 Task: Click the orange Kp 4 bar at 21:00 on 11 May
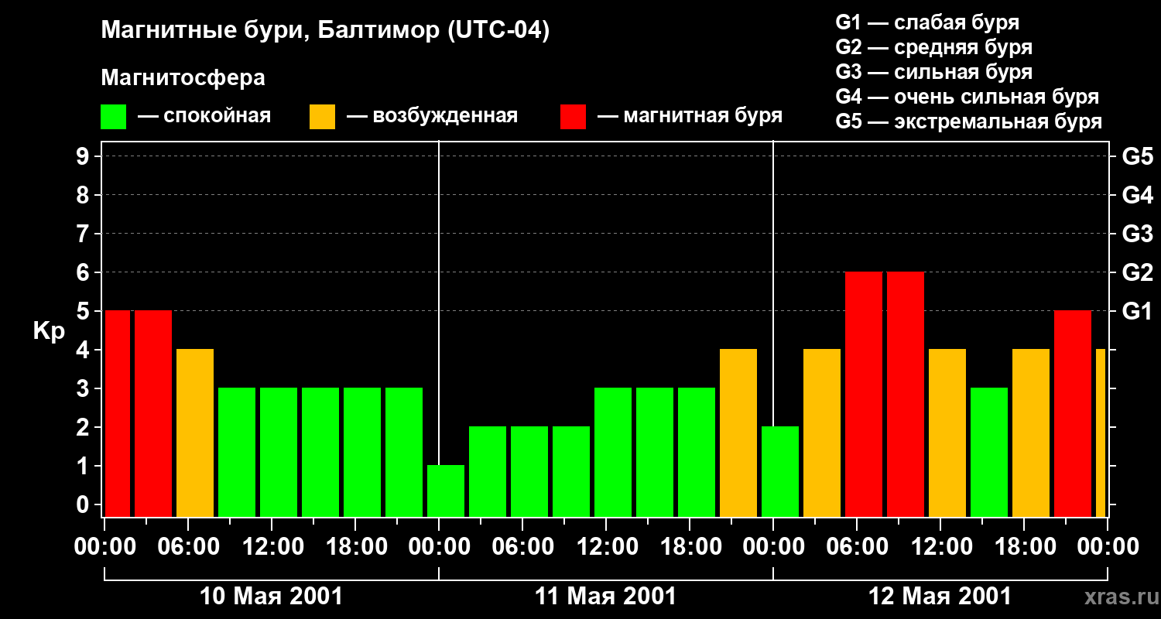click(738, 433)
